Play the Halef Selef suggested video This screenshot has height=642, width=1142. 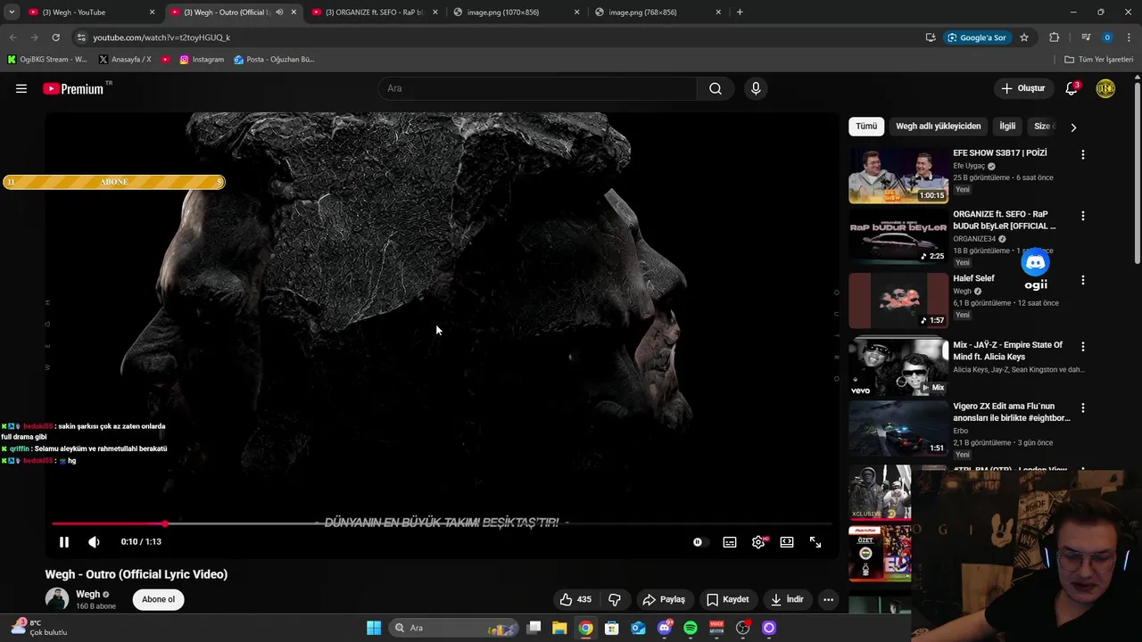898,300
